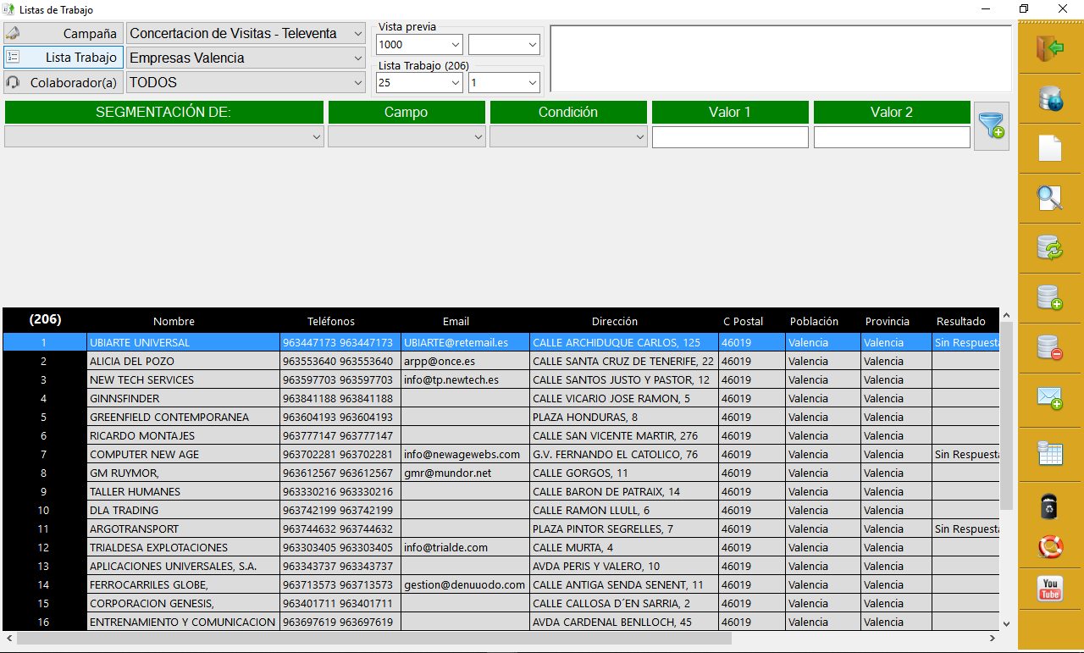Click the Dirección column header
Screen dimensions: 1084x653
[615, 321]
